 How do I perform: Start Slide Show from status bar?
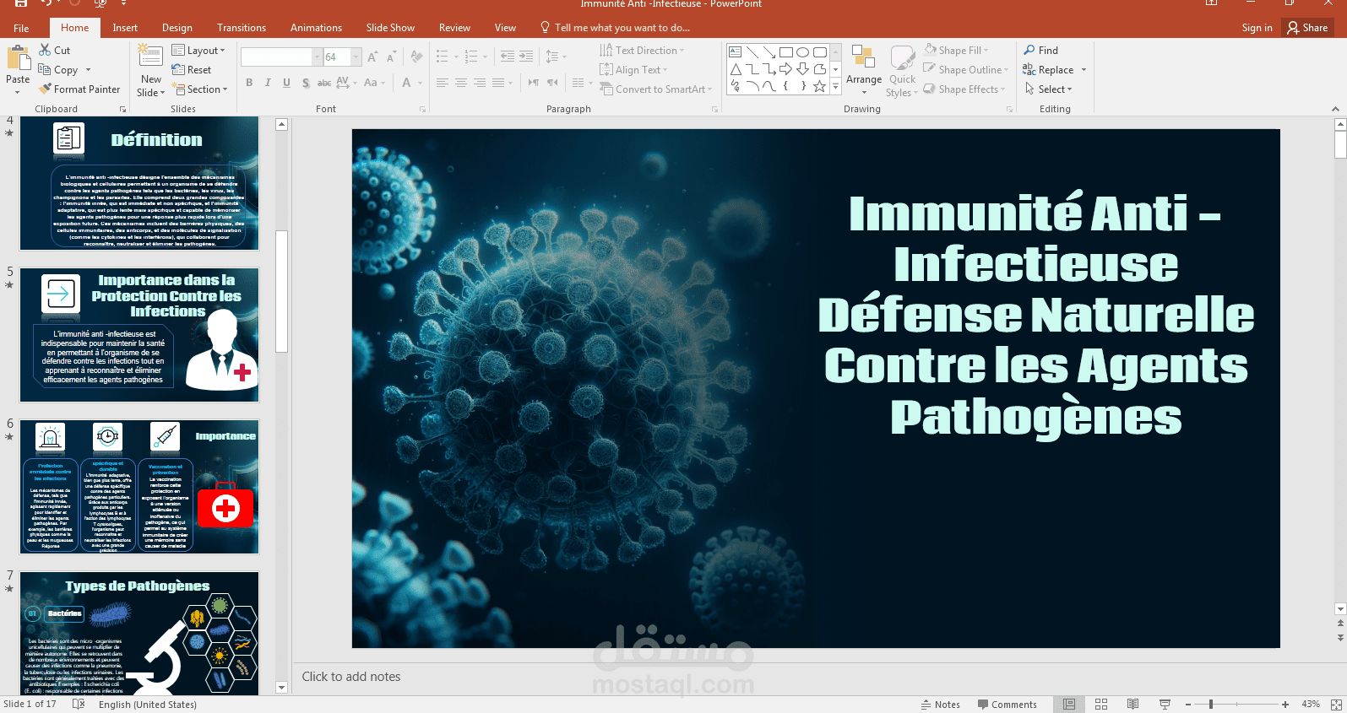[1165, 705]
